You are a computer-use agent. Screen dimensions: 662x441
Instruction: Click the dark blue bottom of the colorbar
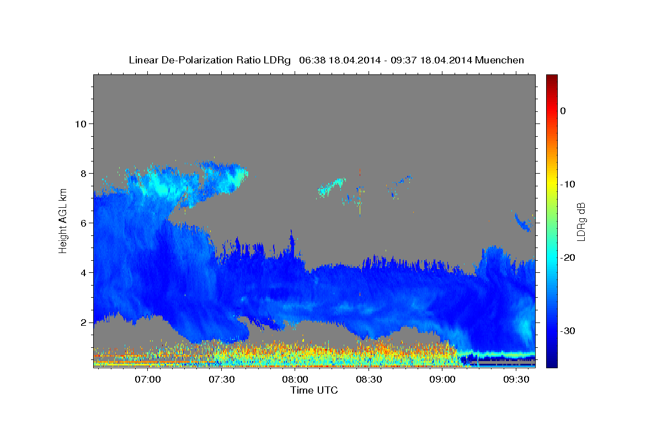[551, 361]
